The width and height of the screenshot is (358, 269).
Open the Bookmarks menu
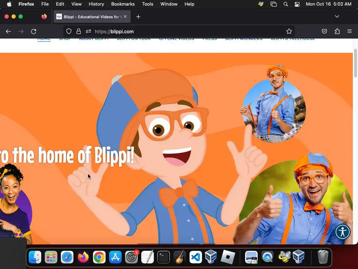(x=123, y=4)
